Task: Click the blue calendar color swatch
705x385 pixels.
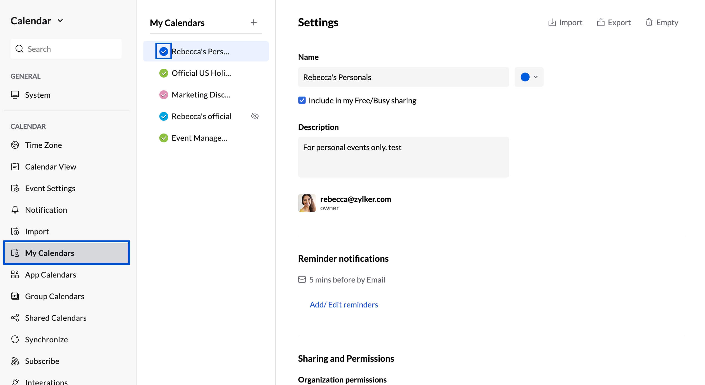Action: pyautogui.click(x=525, y=77)
